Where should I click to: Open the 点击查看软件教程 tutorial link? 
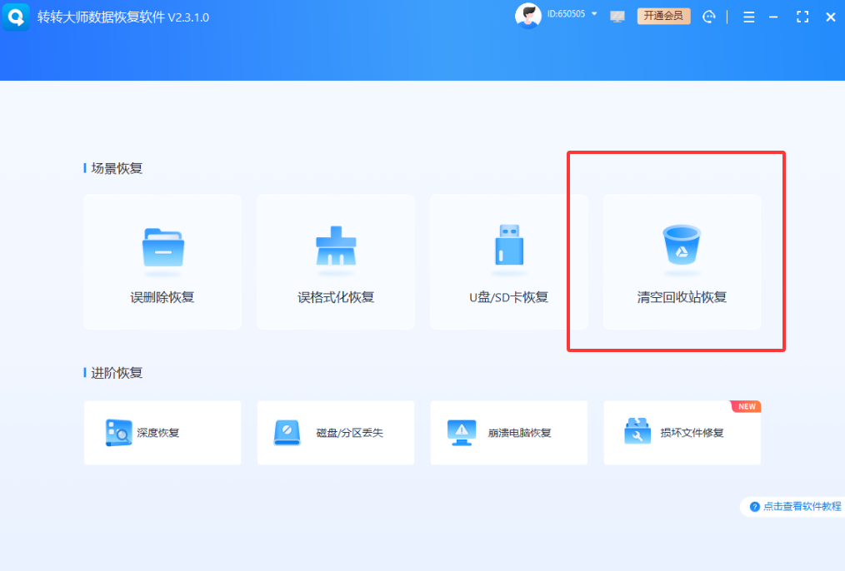[802, 506]
